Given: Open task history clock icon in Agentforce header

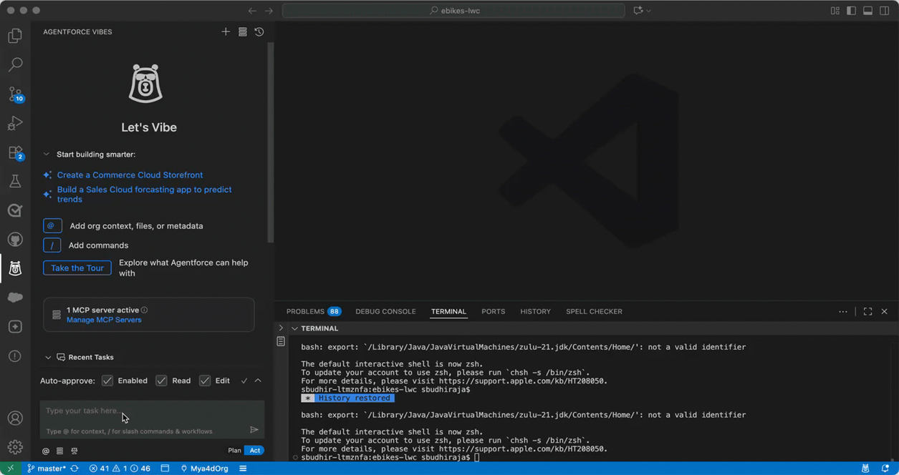Looking at the screenshot, I should click(259, 31).
